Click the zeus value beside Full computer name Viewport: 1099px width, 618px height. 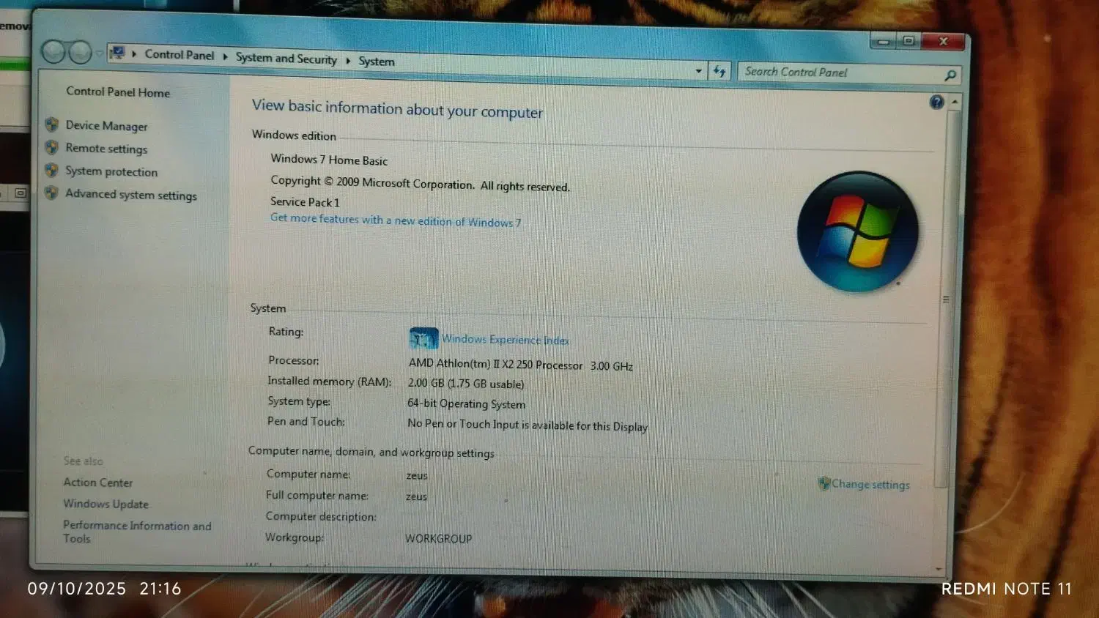[416, 496]
